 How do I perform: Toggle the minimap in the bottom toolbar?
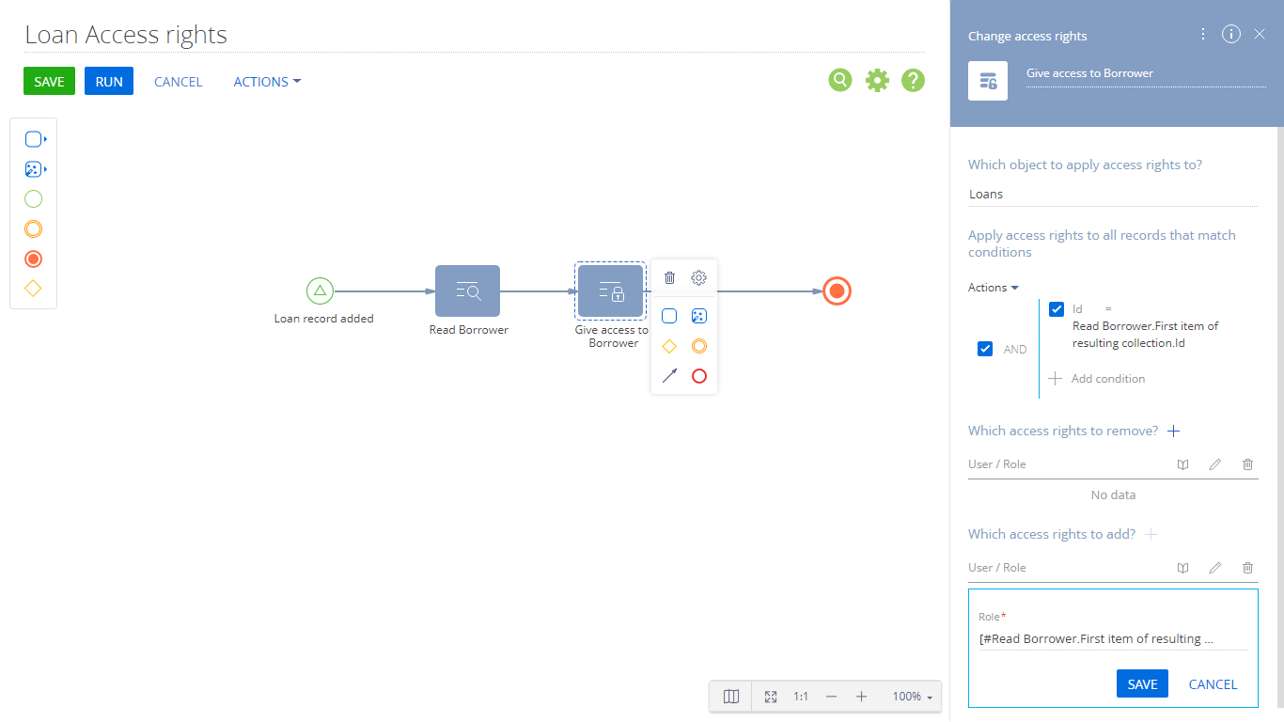tap(731, 697)
